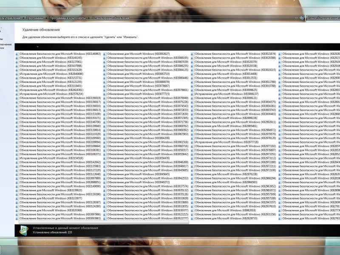
Task: Click the icon beside update KB3121255
Action: 17,82
